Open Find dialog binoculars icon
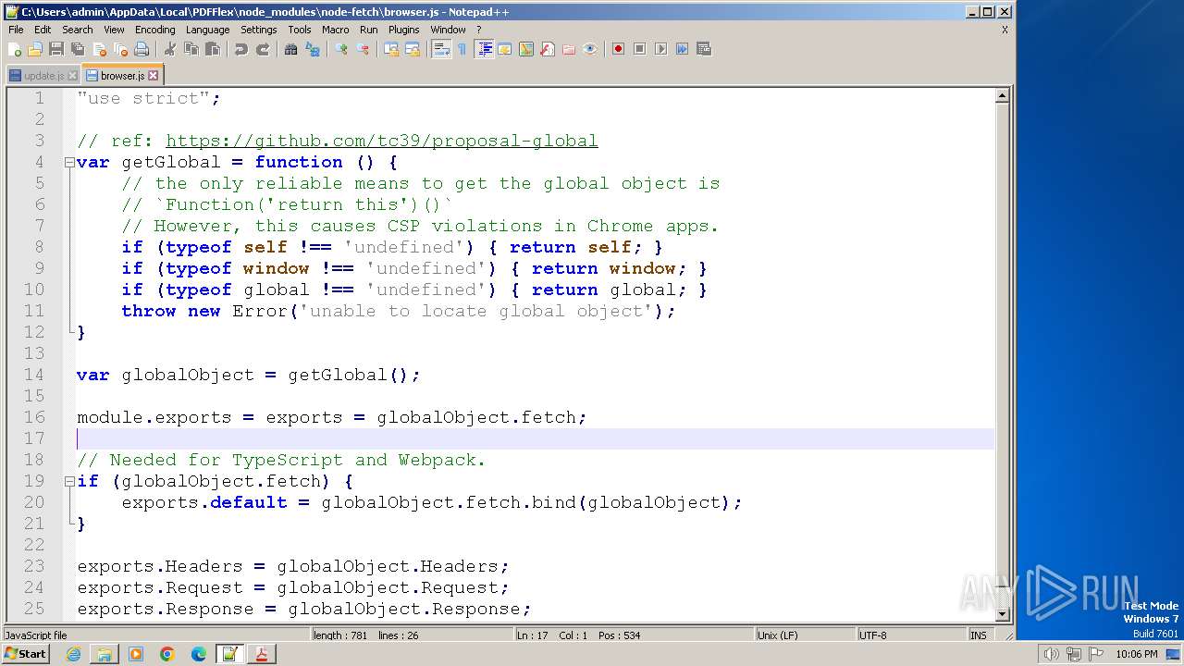Screen dimensions: 1184x666 [290, 49]
